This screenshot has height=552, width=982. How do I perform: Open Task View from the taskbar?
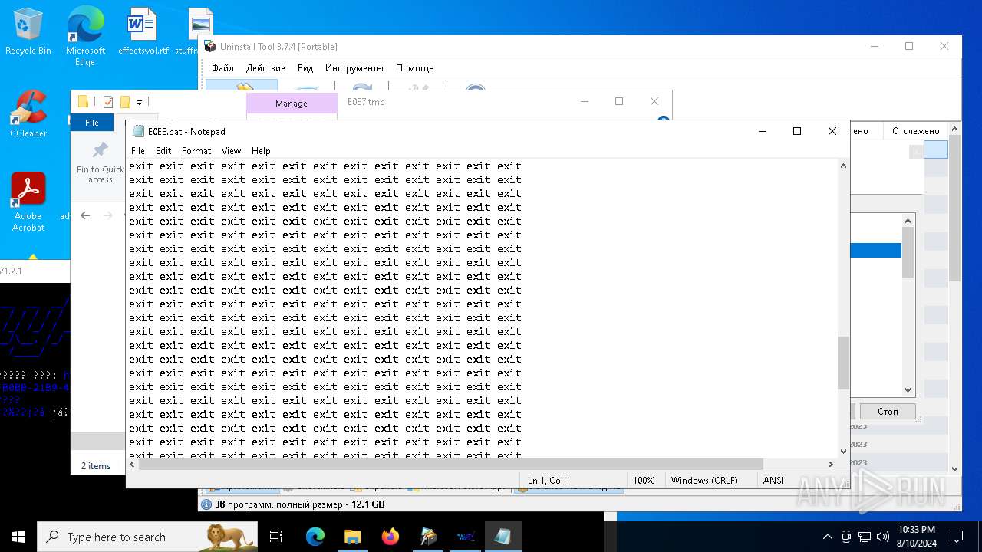click(276, 537)
